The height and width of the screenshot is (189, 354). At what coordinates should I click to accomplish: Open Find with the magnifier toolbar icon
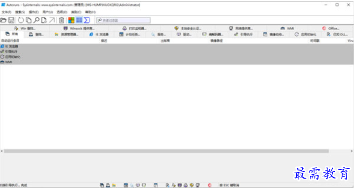click(36, 20)
